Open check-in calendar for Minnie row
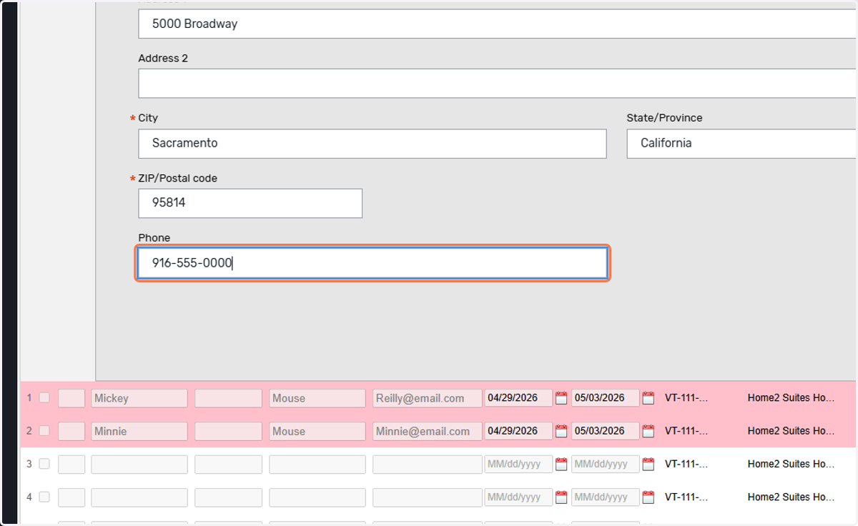Viewport: 858px width, 526px height. [561, 431]
